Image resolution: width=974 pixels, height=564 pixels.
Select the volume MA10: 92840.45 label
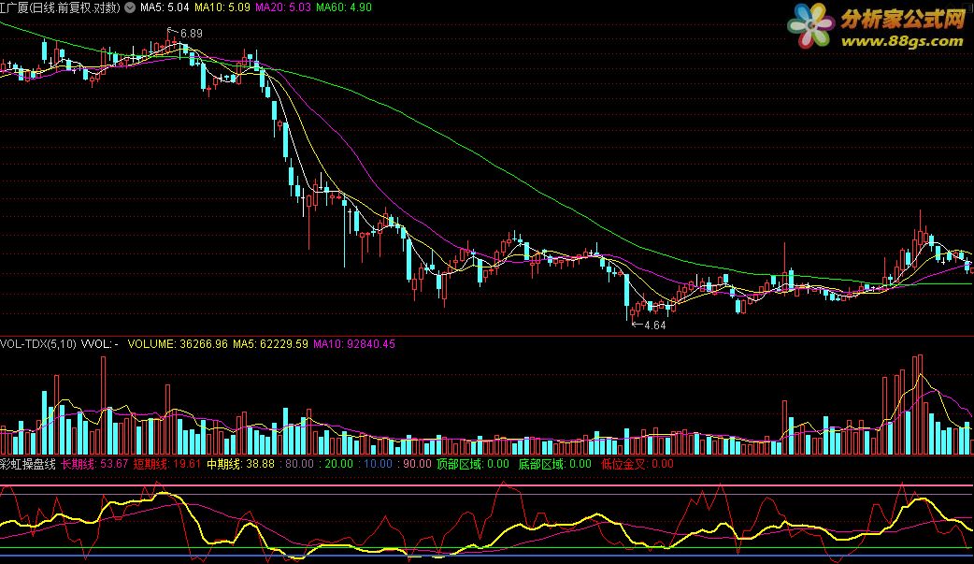[354, 344]
